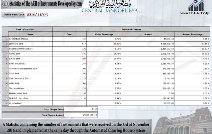Click the Count column header
Screen dimensions: 212x134
(70, 34)
